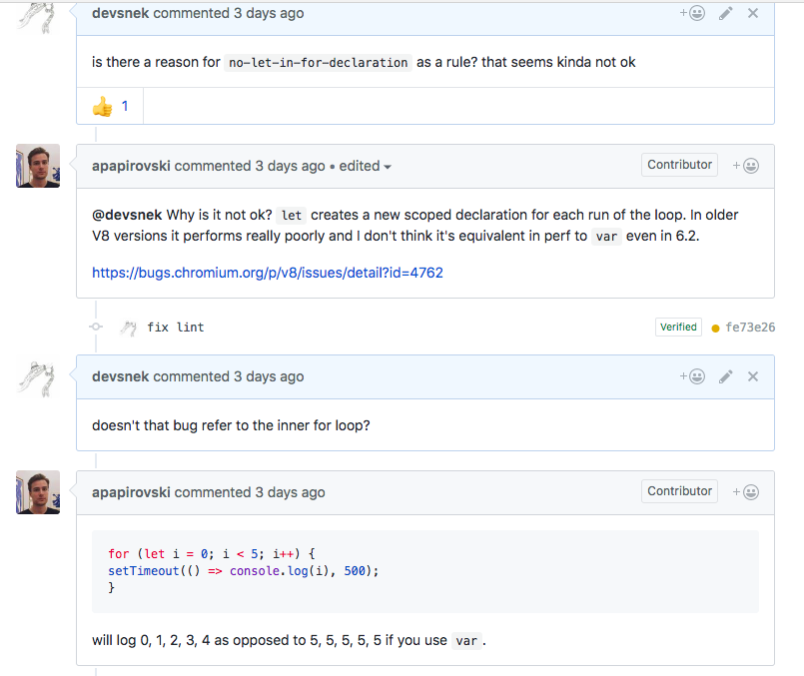Open the 'fix lint' commit message
Screen dimensions: 804x676
click(x=176, y=327)
